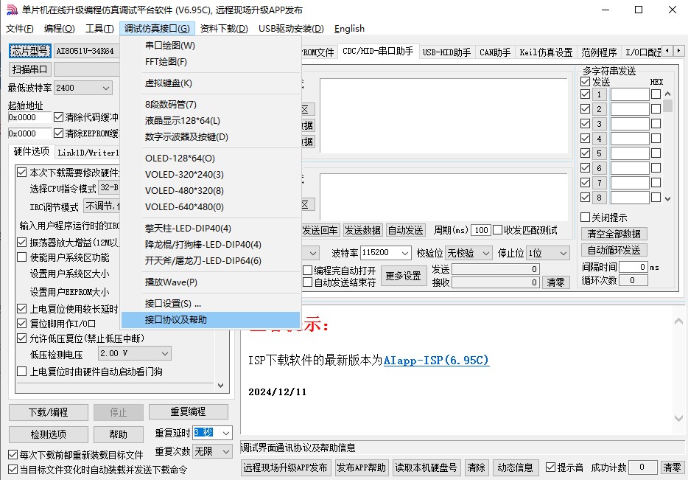688x480 pixels.
Task: Open 校验位 无校验 dropdown
Action: coord(468,252)
